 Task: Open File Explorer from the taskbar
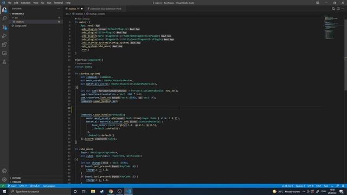[93, 191]
